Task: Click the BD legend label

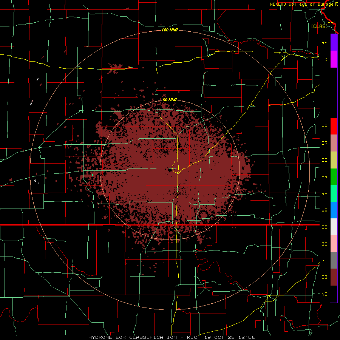Action: tap(324, 160)
